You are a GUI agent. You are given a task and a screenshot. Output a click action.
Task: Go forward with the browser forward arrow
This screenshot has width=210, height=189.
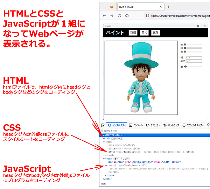(x=112, y=16)
